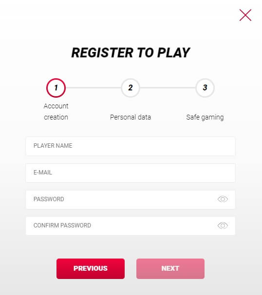Focus the PLAYER NAME input field
This screenshot has width=262, height=295.
131,146
